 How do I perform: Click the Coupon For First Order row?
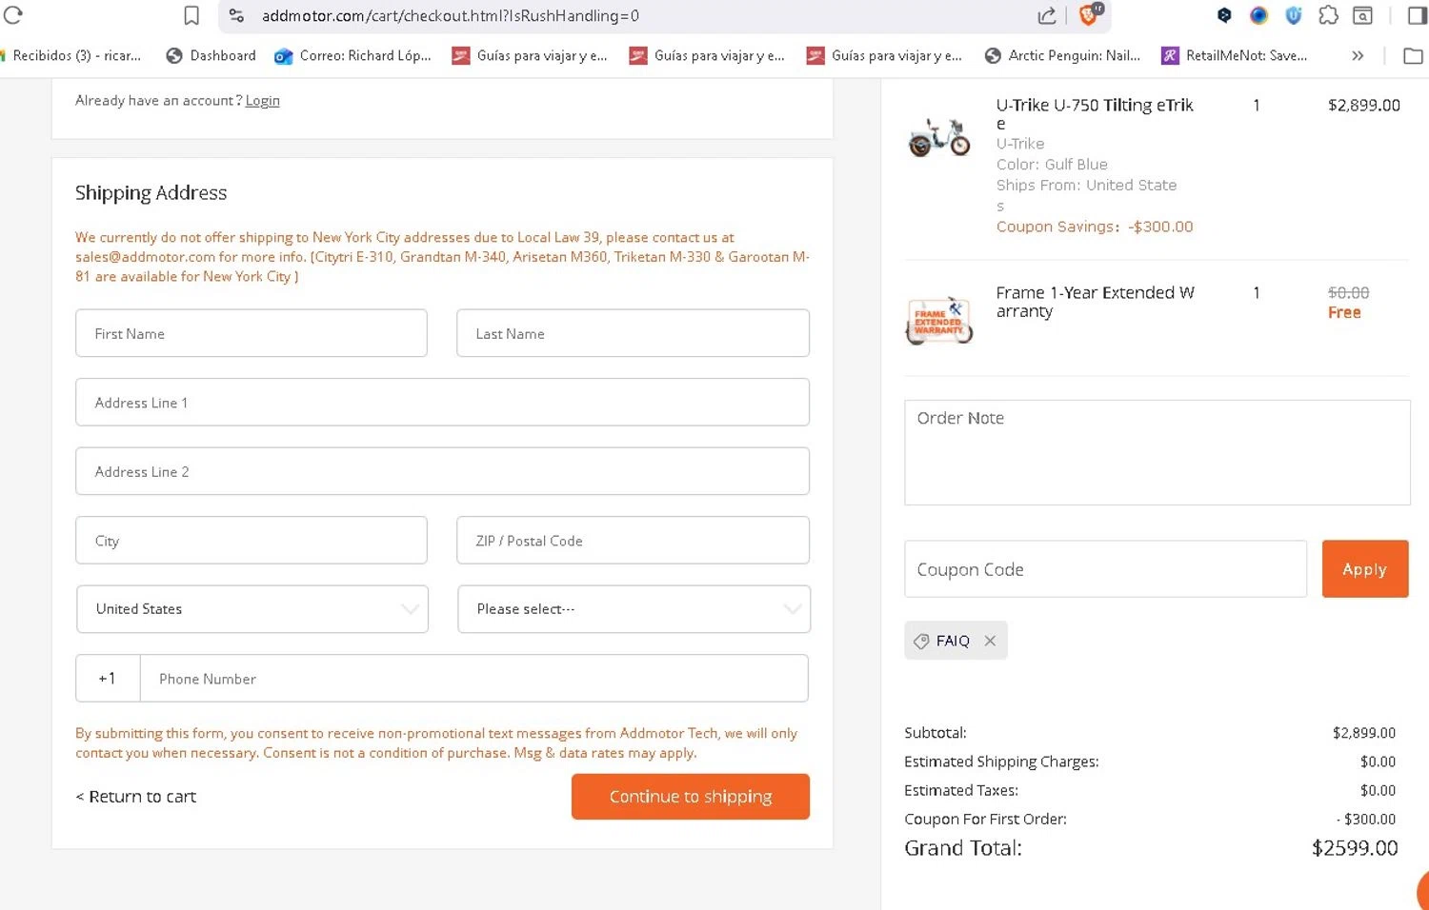1150,819
